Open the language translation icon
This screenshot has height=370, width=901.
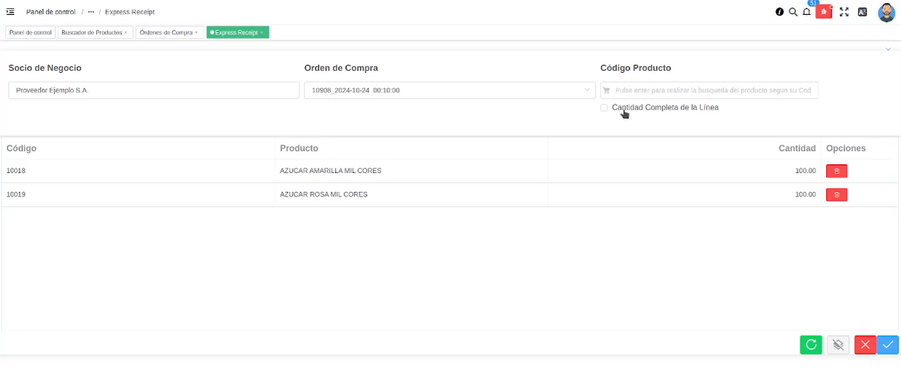862,12
